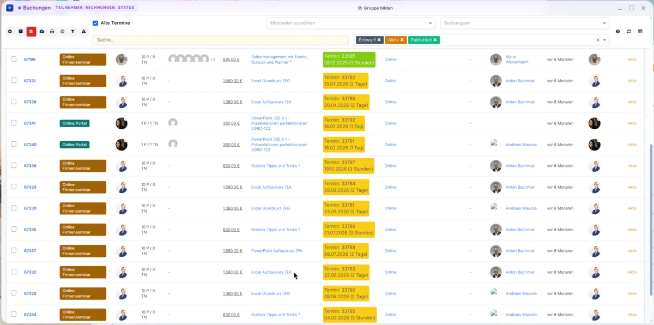The width and height of the screenshot is (654, 325).
Task: Click the plus icon to add booking
Action: coord(10,32)
